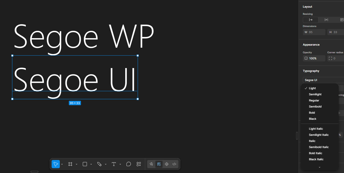Select the Frame tool
This screenshot has width=344, height=173.
(x=70, y=164)
